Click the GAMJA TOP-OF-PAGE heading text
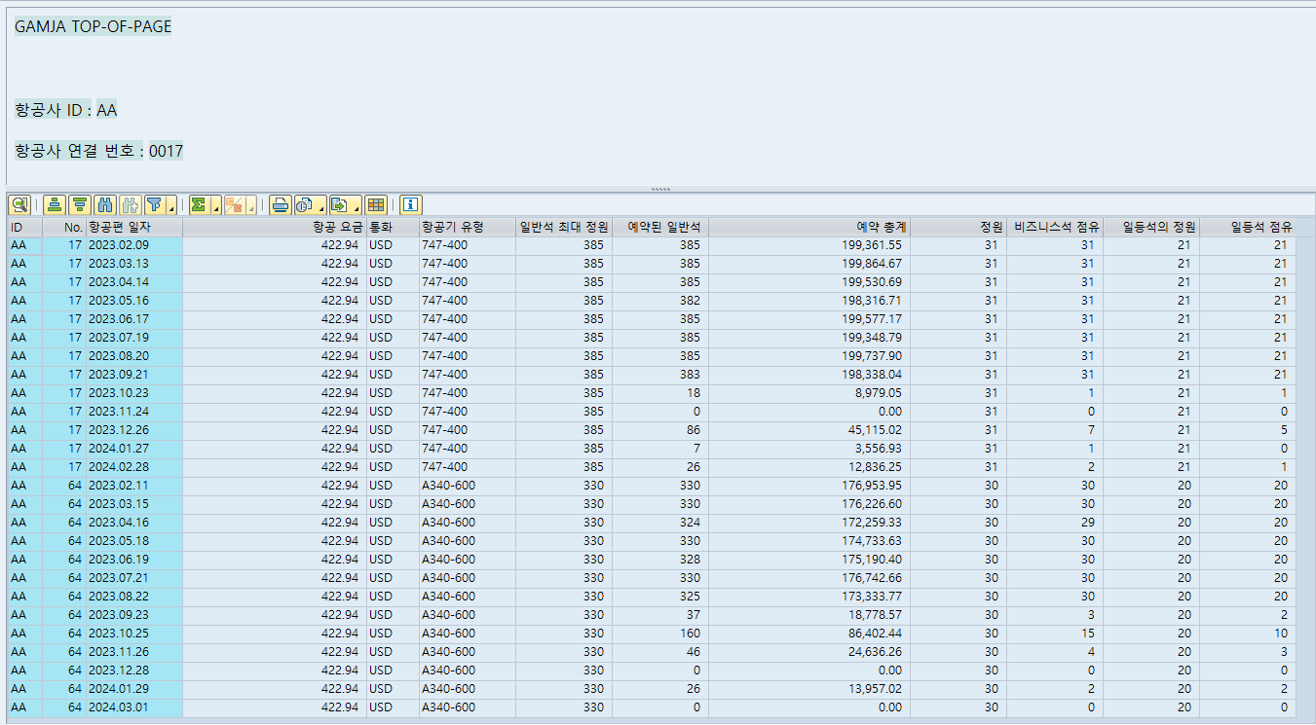Screen dimensions: 1316x725 (93, 27)
